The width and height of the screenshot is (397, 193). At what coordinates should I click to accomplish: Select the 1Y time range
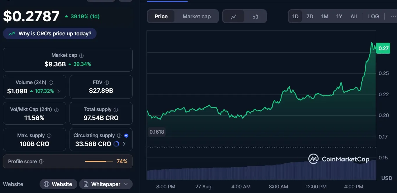tap(339, 17)
